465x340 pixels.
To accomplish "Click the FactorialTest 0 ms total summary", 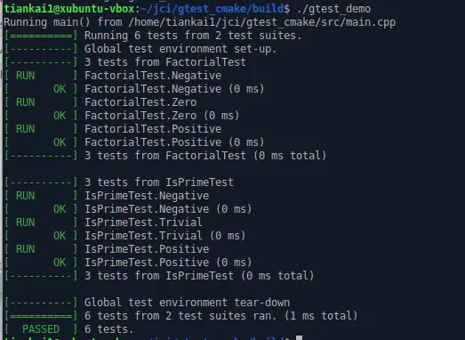I will pos(165,156).
